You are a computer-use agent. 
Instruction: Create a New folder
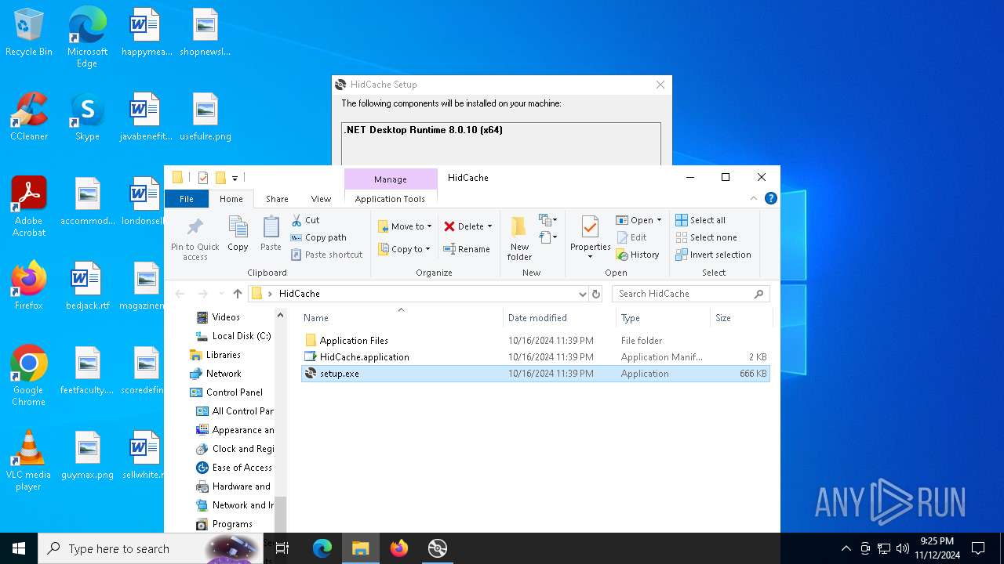tap(519, 239)
